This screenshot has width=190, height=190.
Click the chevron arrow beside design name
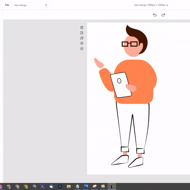click(46, 5)
